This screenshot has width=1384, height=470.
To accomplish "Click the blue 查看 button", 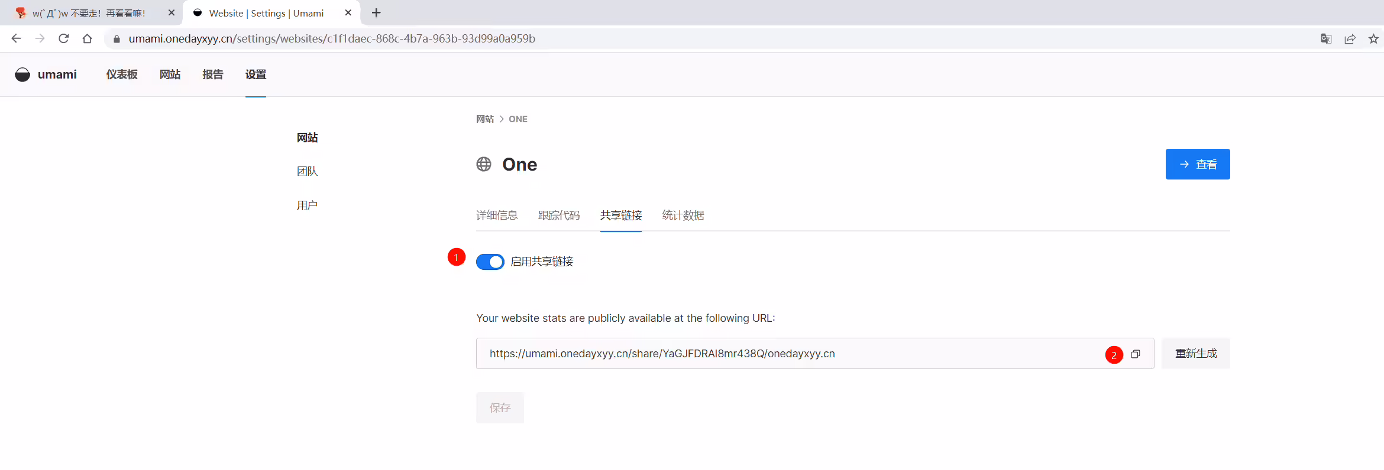I will 1198,164.
